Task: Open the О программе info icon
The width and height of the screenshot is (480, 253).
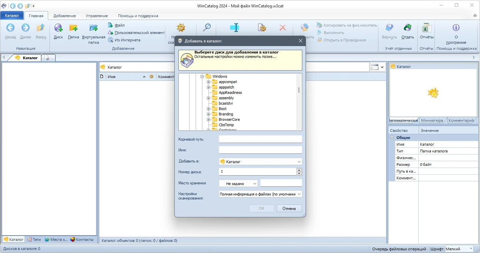Action: [x=456, y=28]
